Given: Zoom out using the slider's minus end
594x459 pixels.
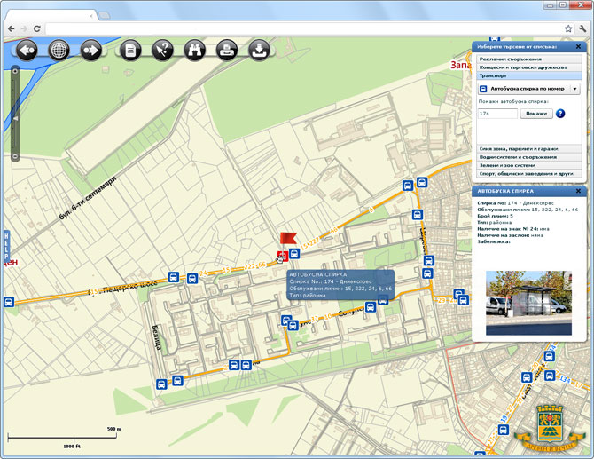Looking at the screenshot, I should point(15,156).
